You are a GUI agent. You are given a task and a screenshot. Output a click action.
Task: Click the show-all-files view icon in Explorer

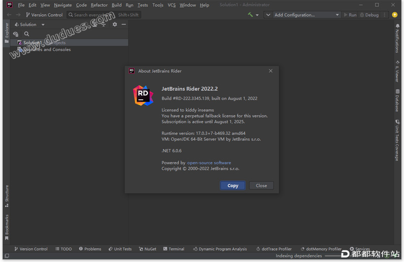(16, 34)
